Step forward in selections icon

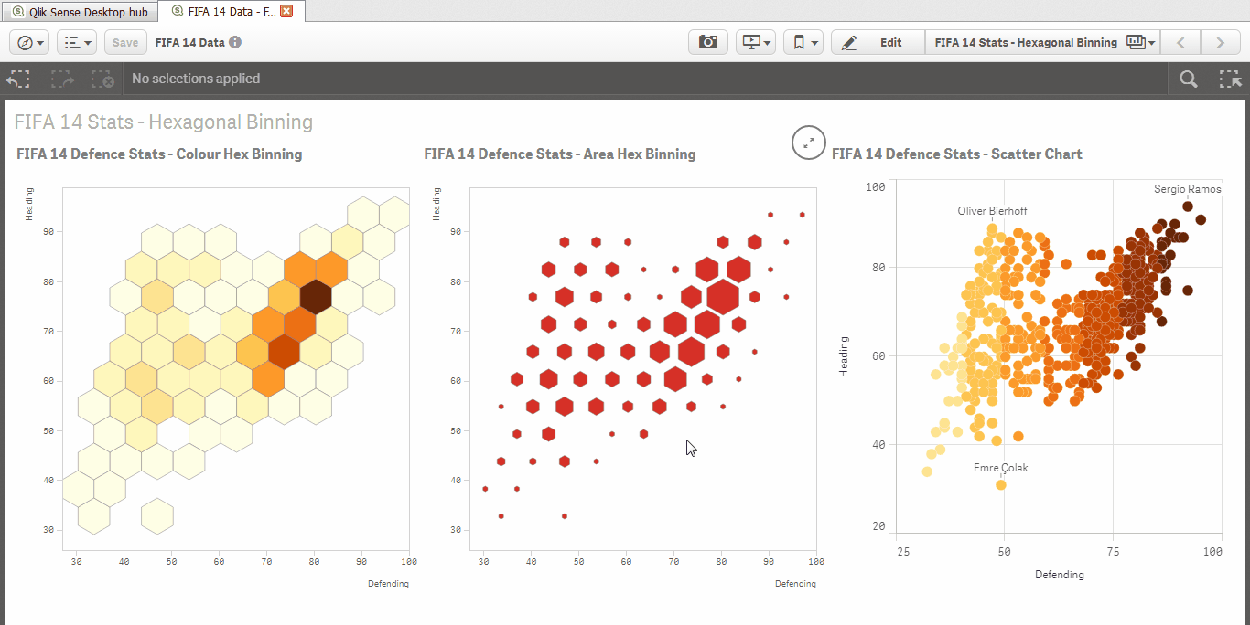[x=62, y=79]
